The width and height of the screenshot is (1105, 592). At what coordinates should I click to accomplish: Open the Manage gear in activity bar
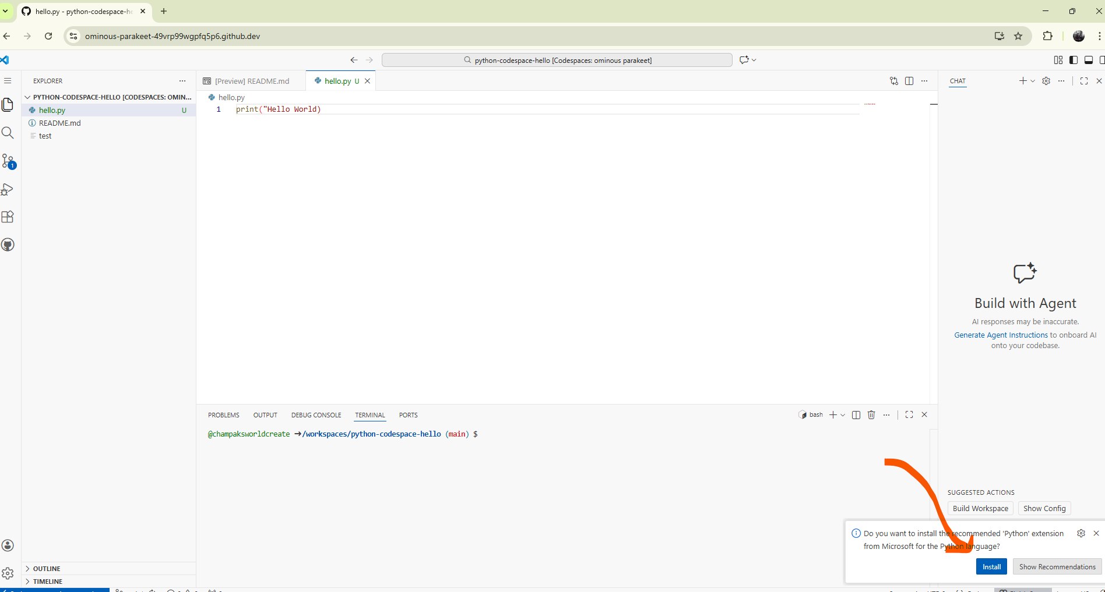pyautogui.click(x=8, y=573)
